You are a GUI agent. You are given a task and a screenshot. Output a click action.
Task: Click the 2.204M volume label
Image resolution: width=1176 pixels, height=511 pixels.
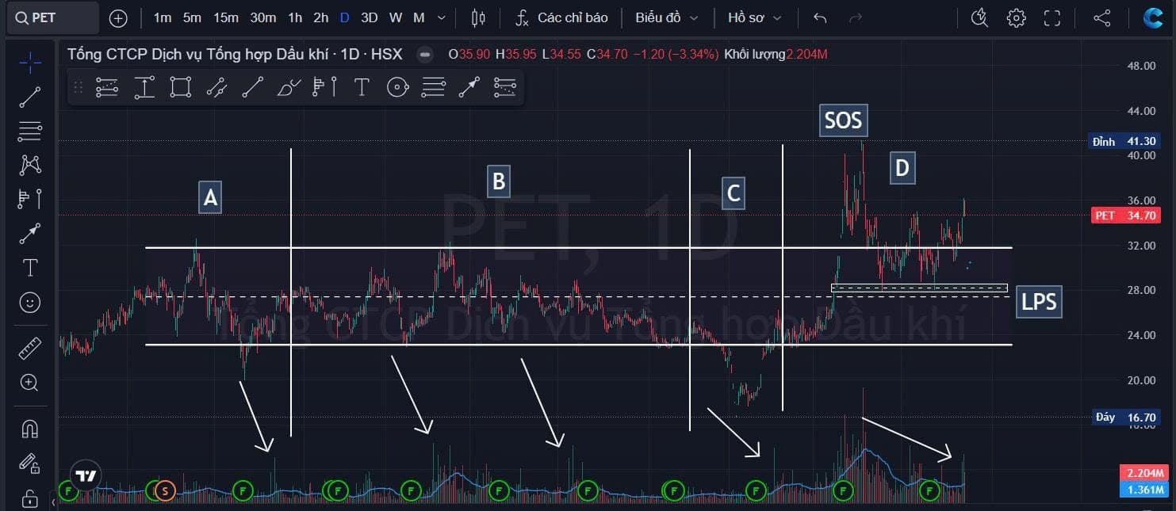[1145, 473]
